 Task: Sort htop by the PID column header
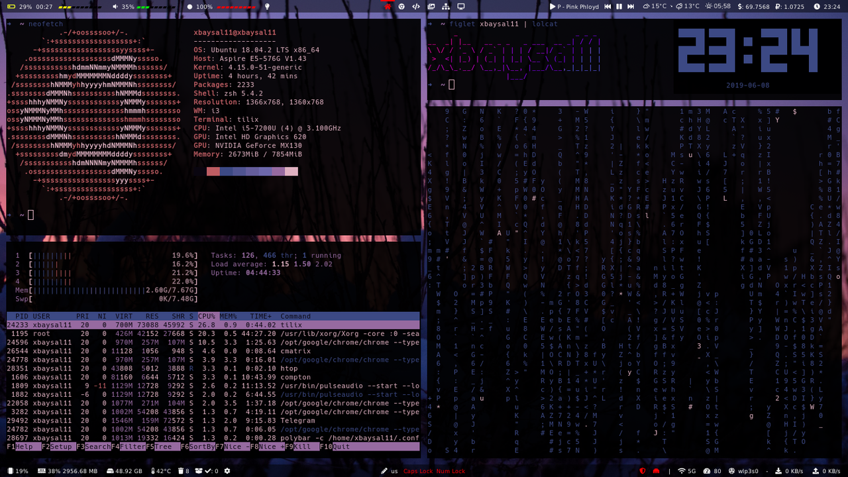[x=22, y=317]
